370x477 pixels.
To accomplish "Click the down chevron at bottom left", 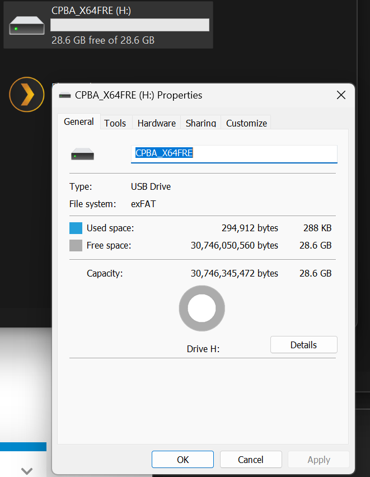I will (27, 471).
